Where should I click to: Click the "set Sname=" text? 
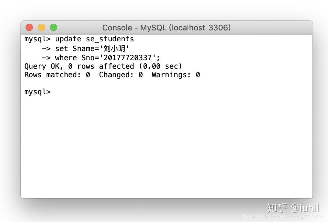pos(77,48)
